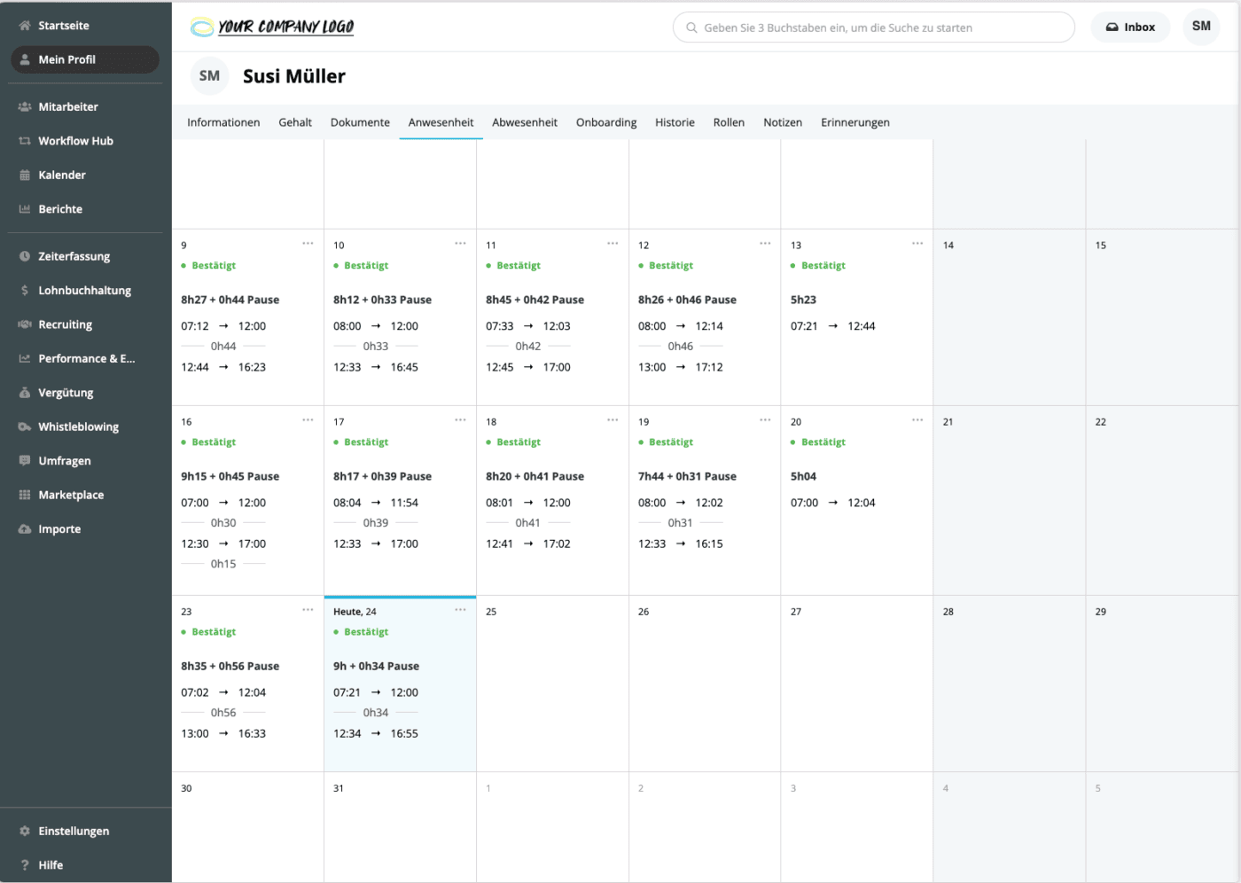Select the Gehalt tab
The width and height of the screenshot is (1241, 883).
pos(295,122)
